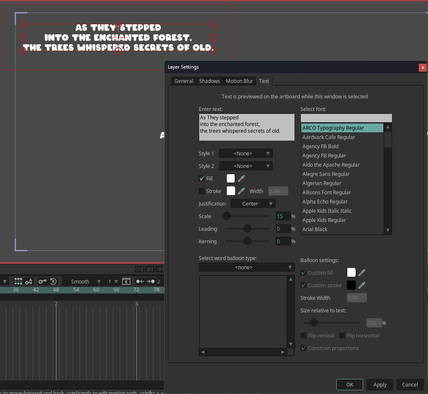Switch to the Motion Blur tab
Viewport: 428px width, 394px height.
[x=239, y=81]
